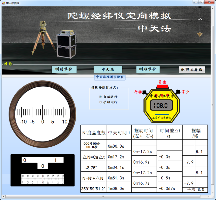
Task: Click the 359°59′51.2″ result cell
Action: pyautogui.click(x=93, y=188)
